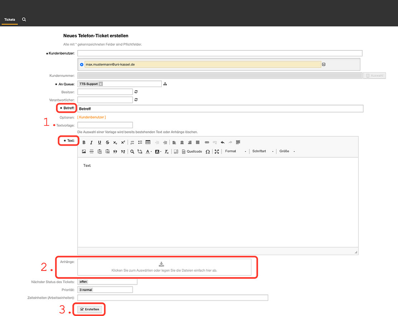Open the Schriftart font dropdown
This screenshot has width=398, height=316.
[x=263, y=151]
